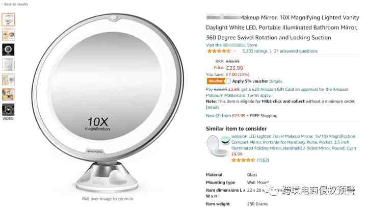Select the first product thumbnail of mirror

click(8, 19)
